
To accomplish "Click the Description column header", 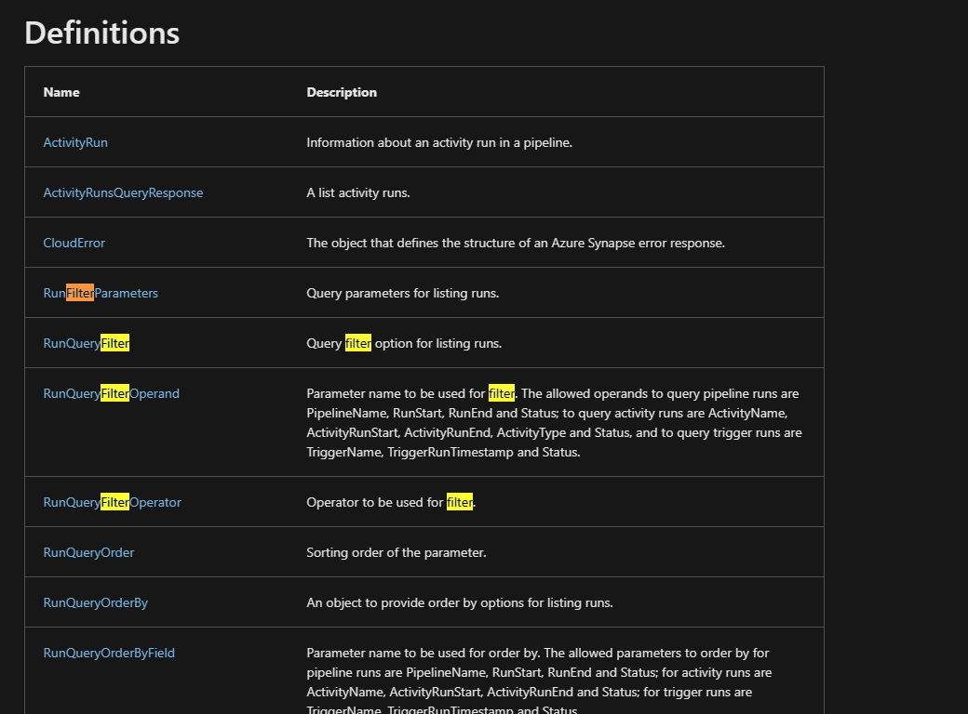I will click(341, 91).
